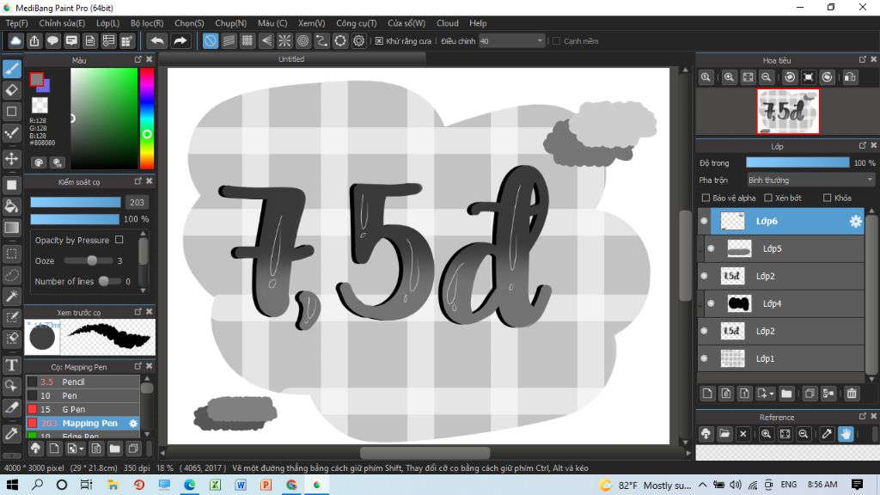
Task: Select the Pencil brush
Action: point(83,382)
